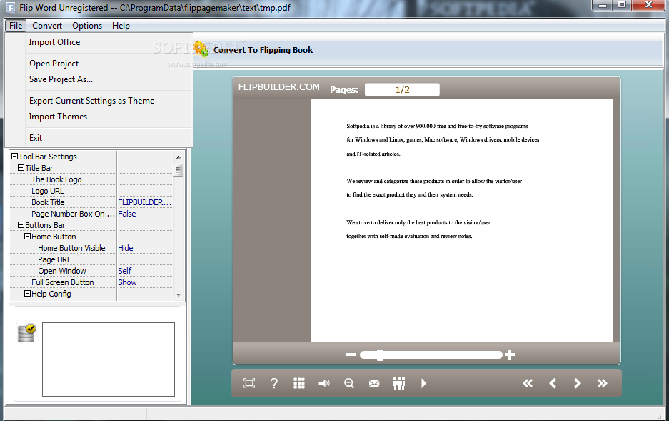Open the Convert menu

point(47,26)
